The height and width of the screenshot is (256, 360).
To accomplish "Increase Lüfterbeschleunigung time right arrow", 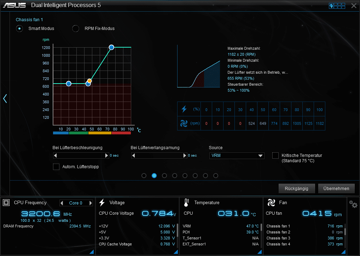I will tap(106, 156).
